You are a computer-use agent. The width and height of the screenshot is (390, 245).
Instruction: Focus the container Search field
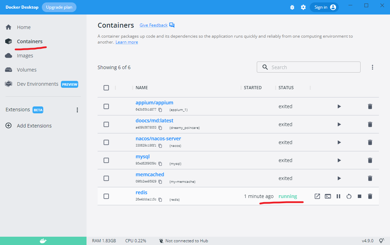point(308,67)
